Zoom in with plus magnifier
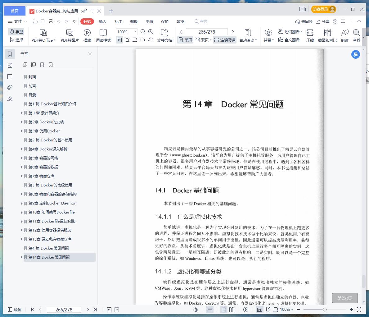 151,32
